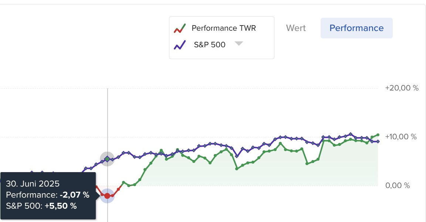The height and width of the screenshot is (222, 426).
Task: Click the green shaded area under the curve
Action: pos(259,174)
